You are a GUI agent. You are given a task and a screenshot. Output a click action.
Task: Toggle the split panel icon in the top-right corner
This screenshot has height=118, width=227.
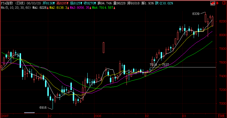[224, 3]
